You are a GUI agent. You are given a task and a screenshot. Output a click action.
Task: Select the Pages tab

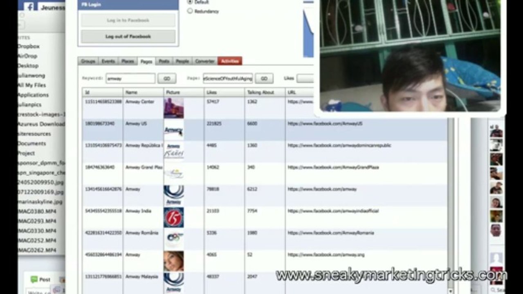tap(146, 61)
